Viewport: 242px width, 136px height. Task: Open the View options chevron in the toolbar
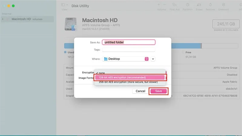pyautogui.click(x=67, y=5)
